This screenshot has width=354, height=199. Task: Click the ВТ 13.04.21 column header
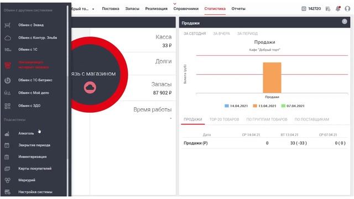tap(289, 135)
